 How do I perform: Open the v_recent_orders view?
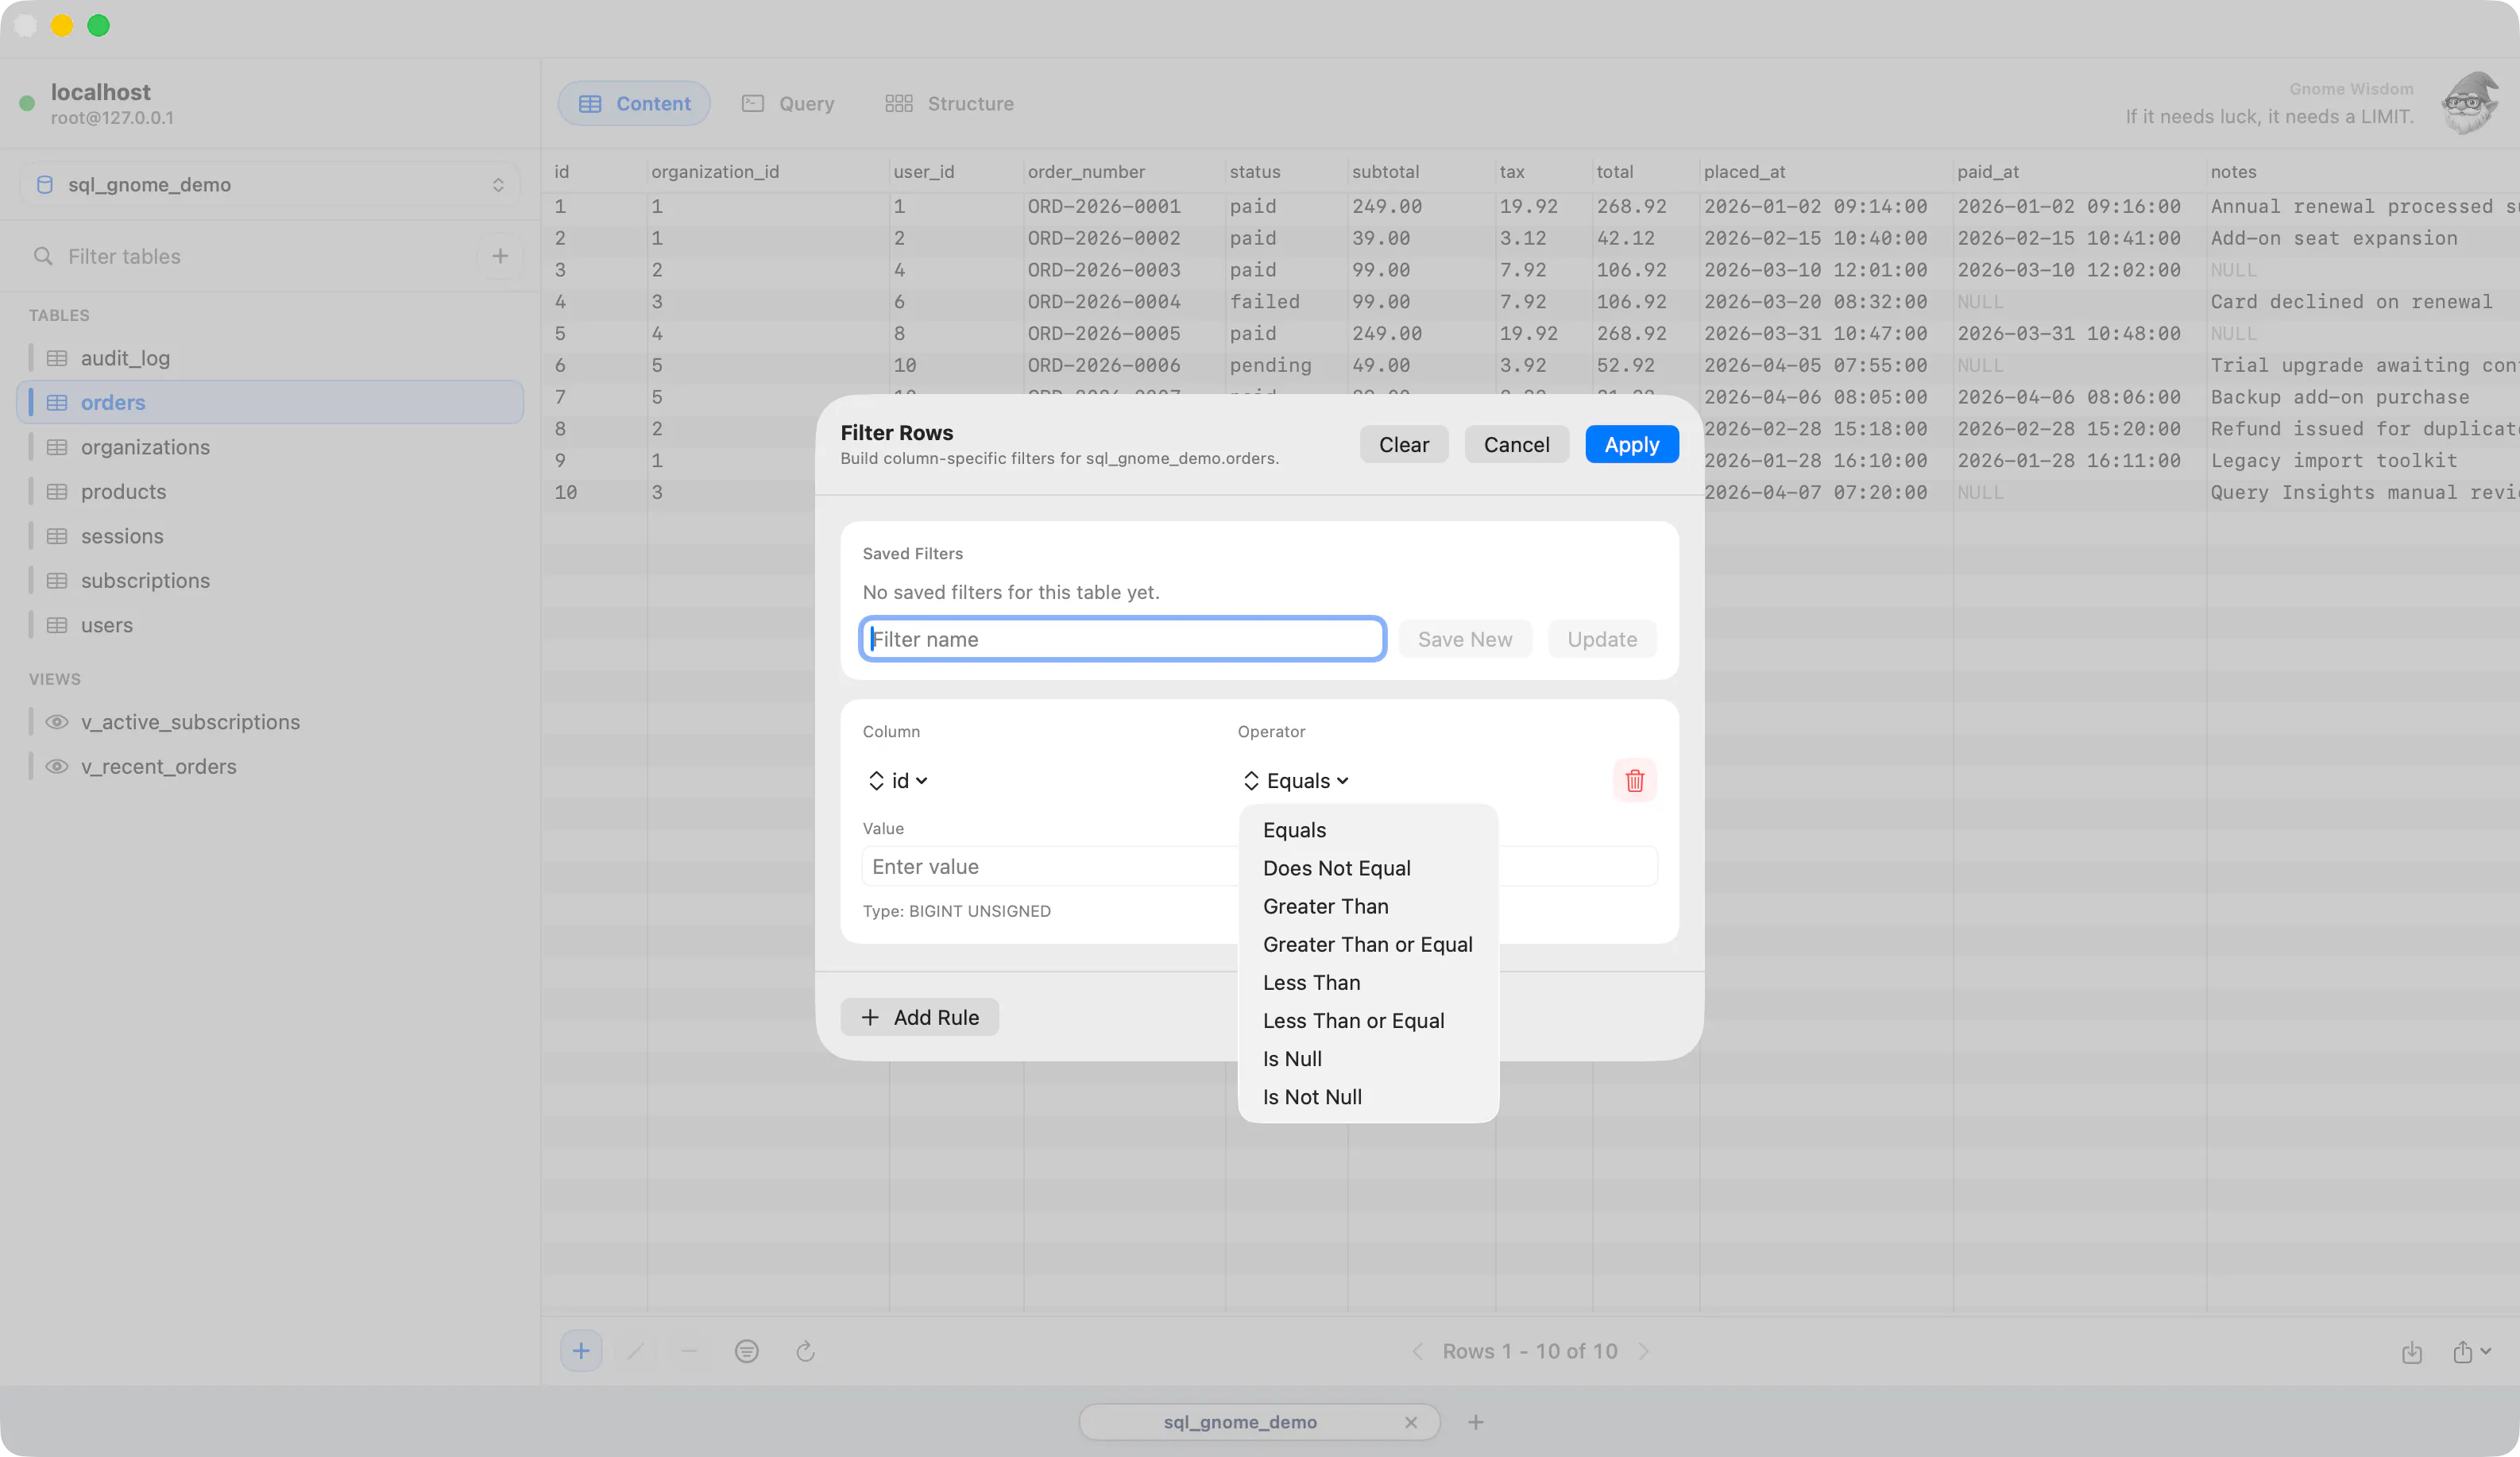coord(270,766)
